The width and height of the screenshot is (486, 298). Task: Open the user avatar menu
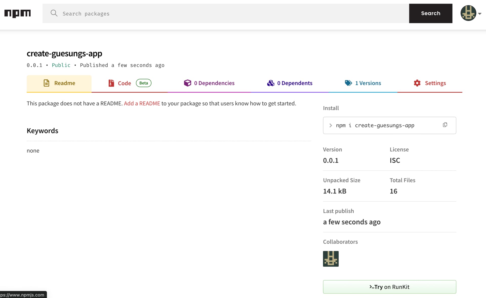[x=468, y=13]
